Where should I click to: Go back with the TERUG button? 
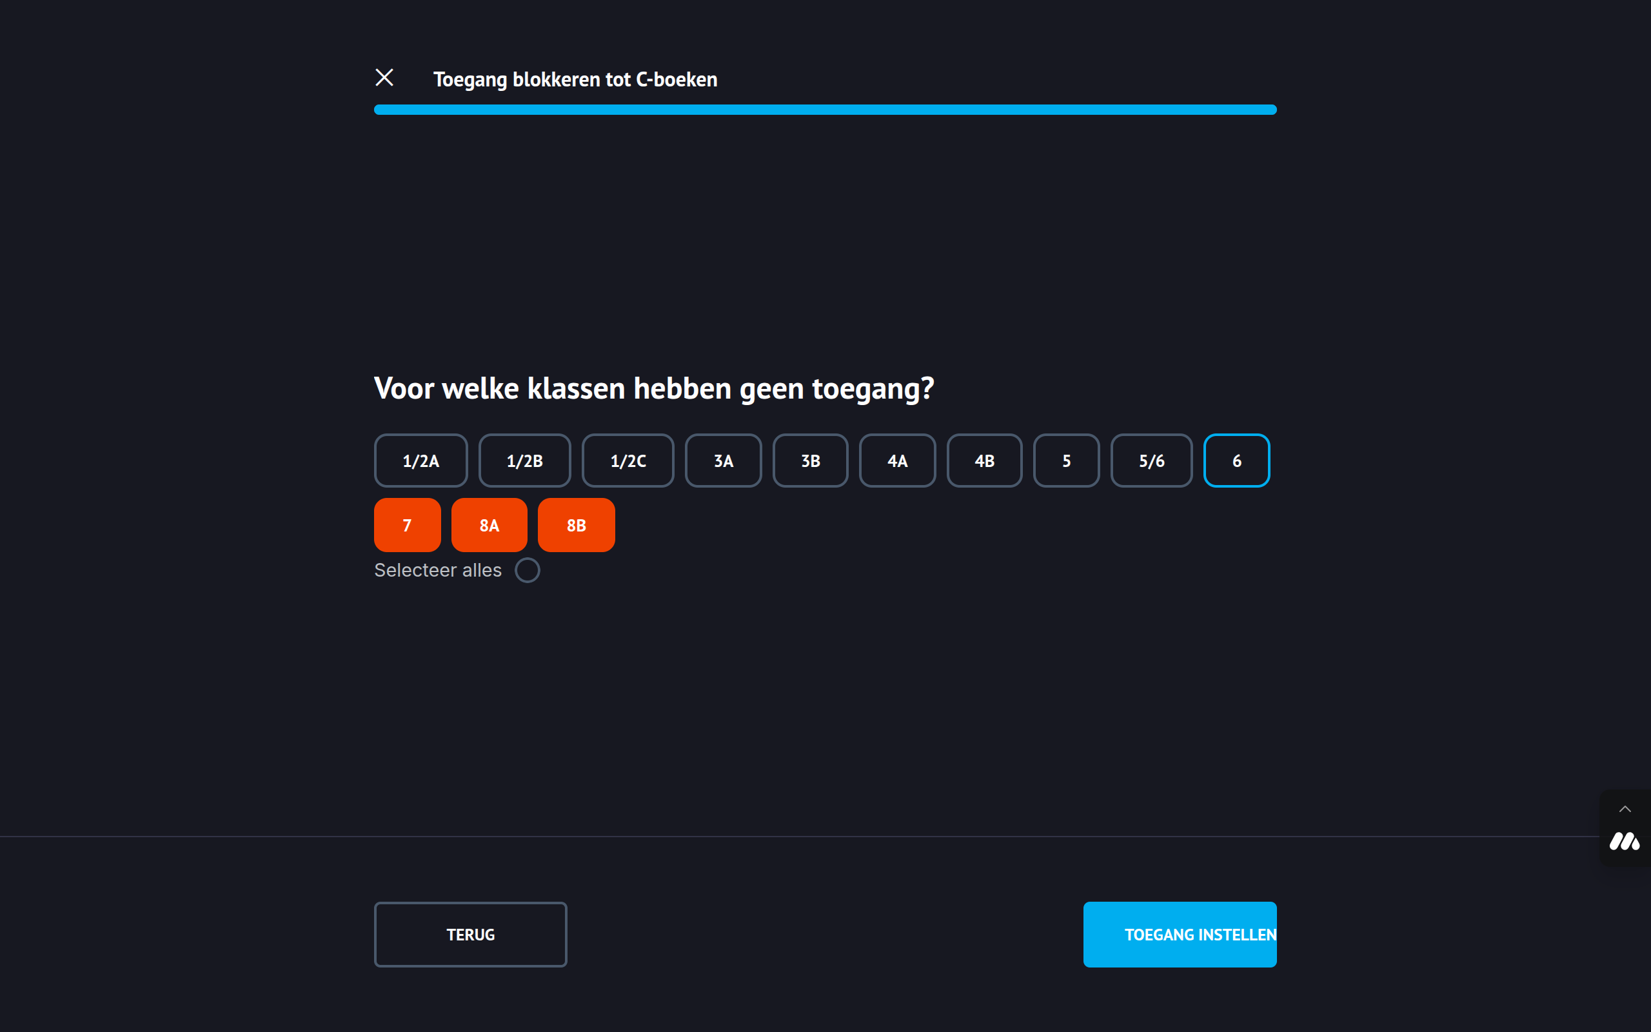[470, 935]
